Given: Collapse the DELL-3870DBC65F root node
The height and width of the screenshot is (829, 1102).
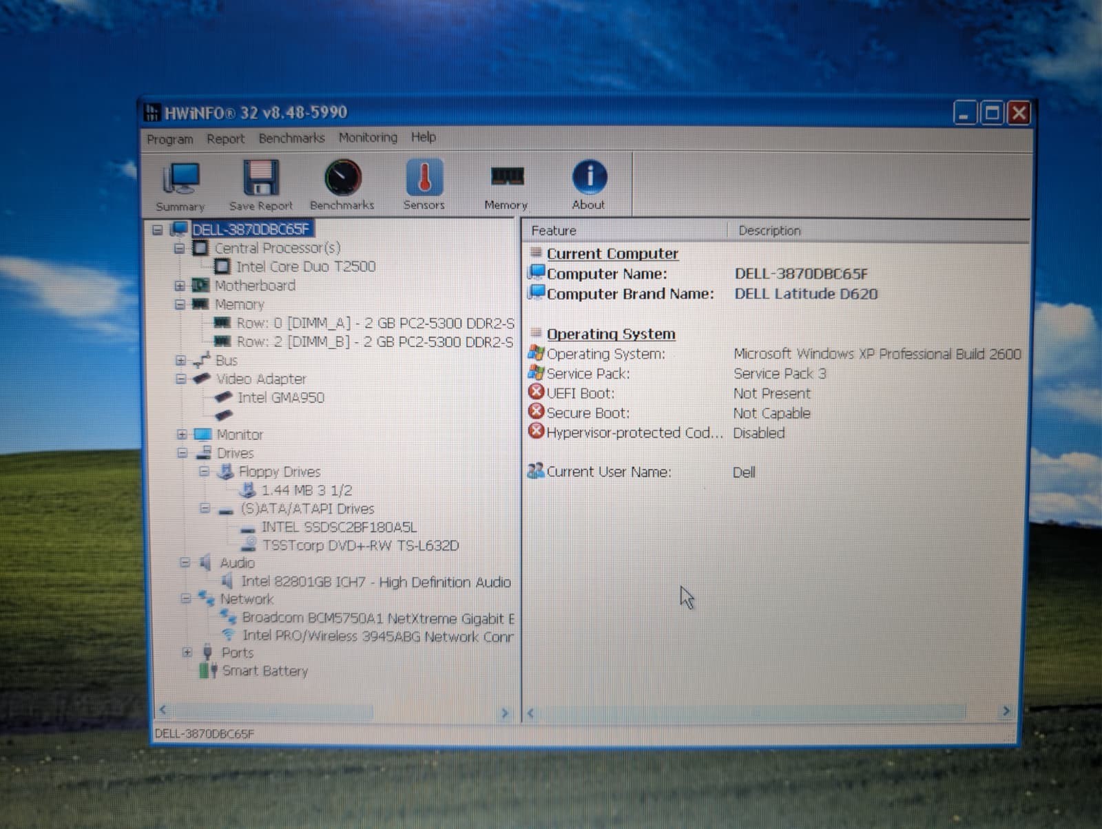Looking at the screenshot, I should 158,229.
